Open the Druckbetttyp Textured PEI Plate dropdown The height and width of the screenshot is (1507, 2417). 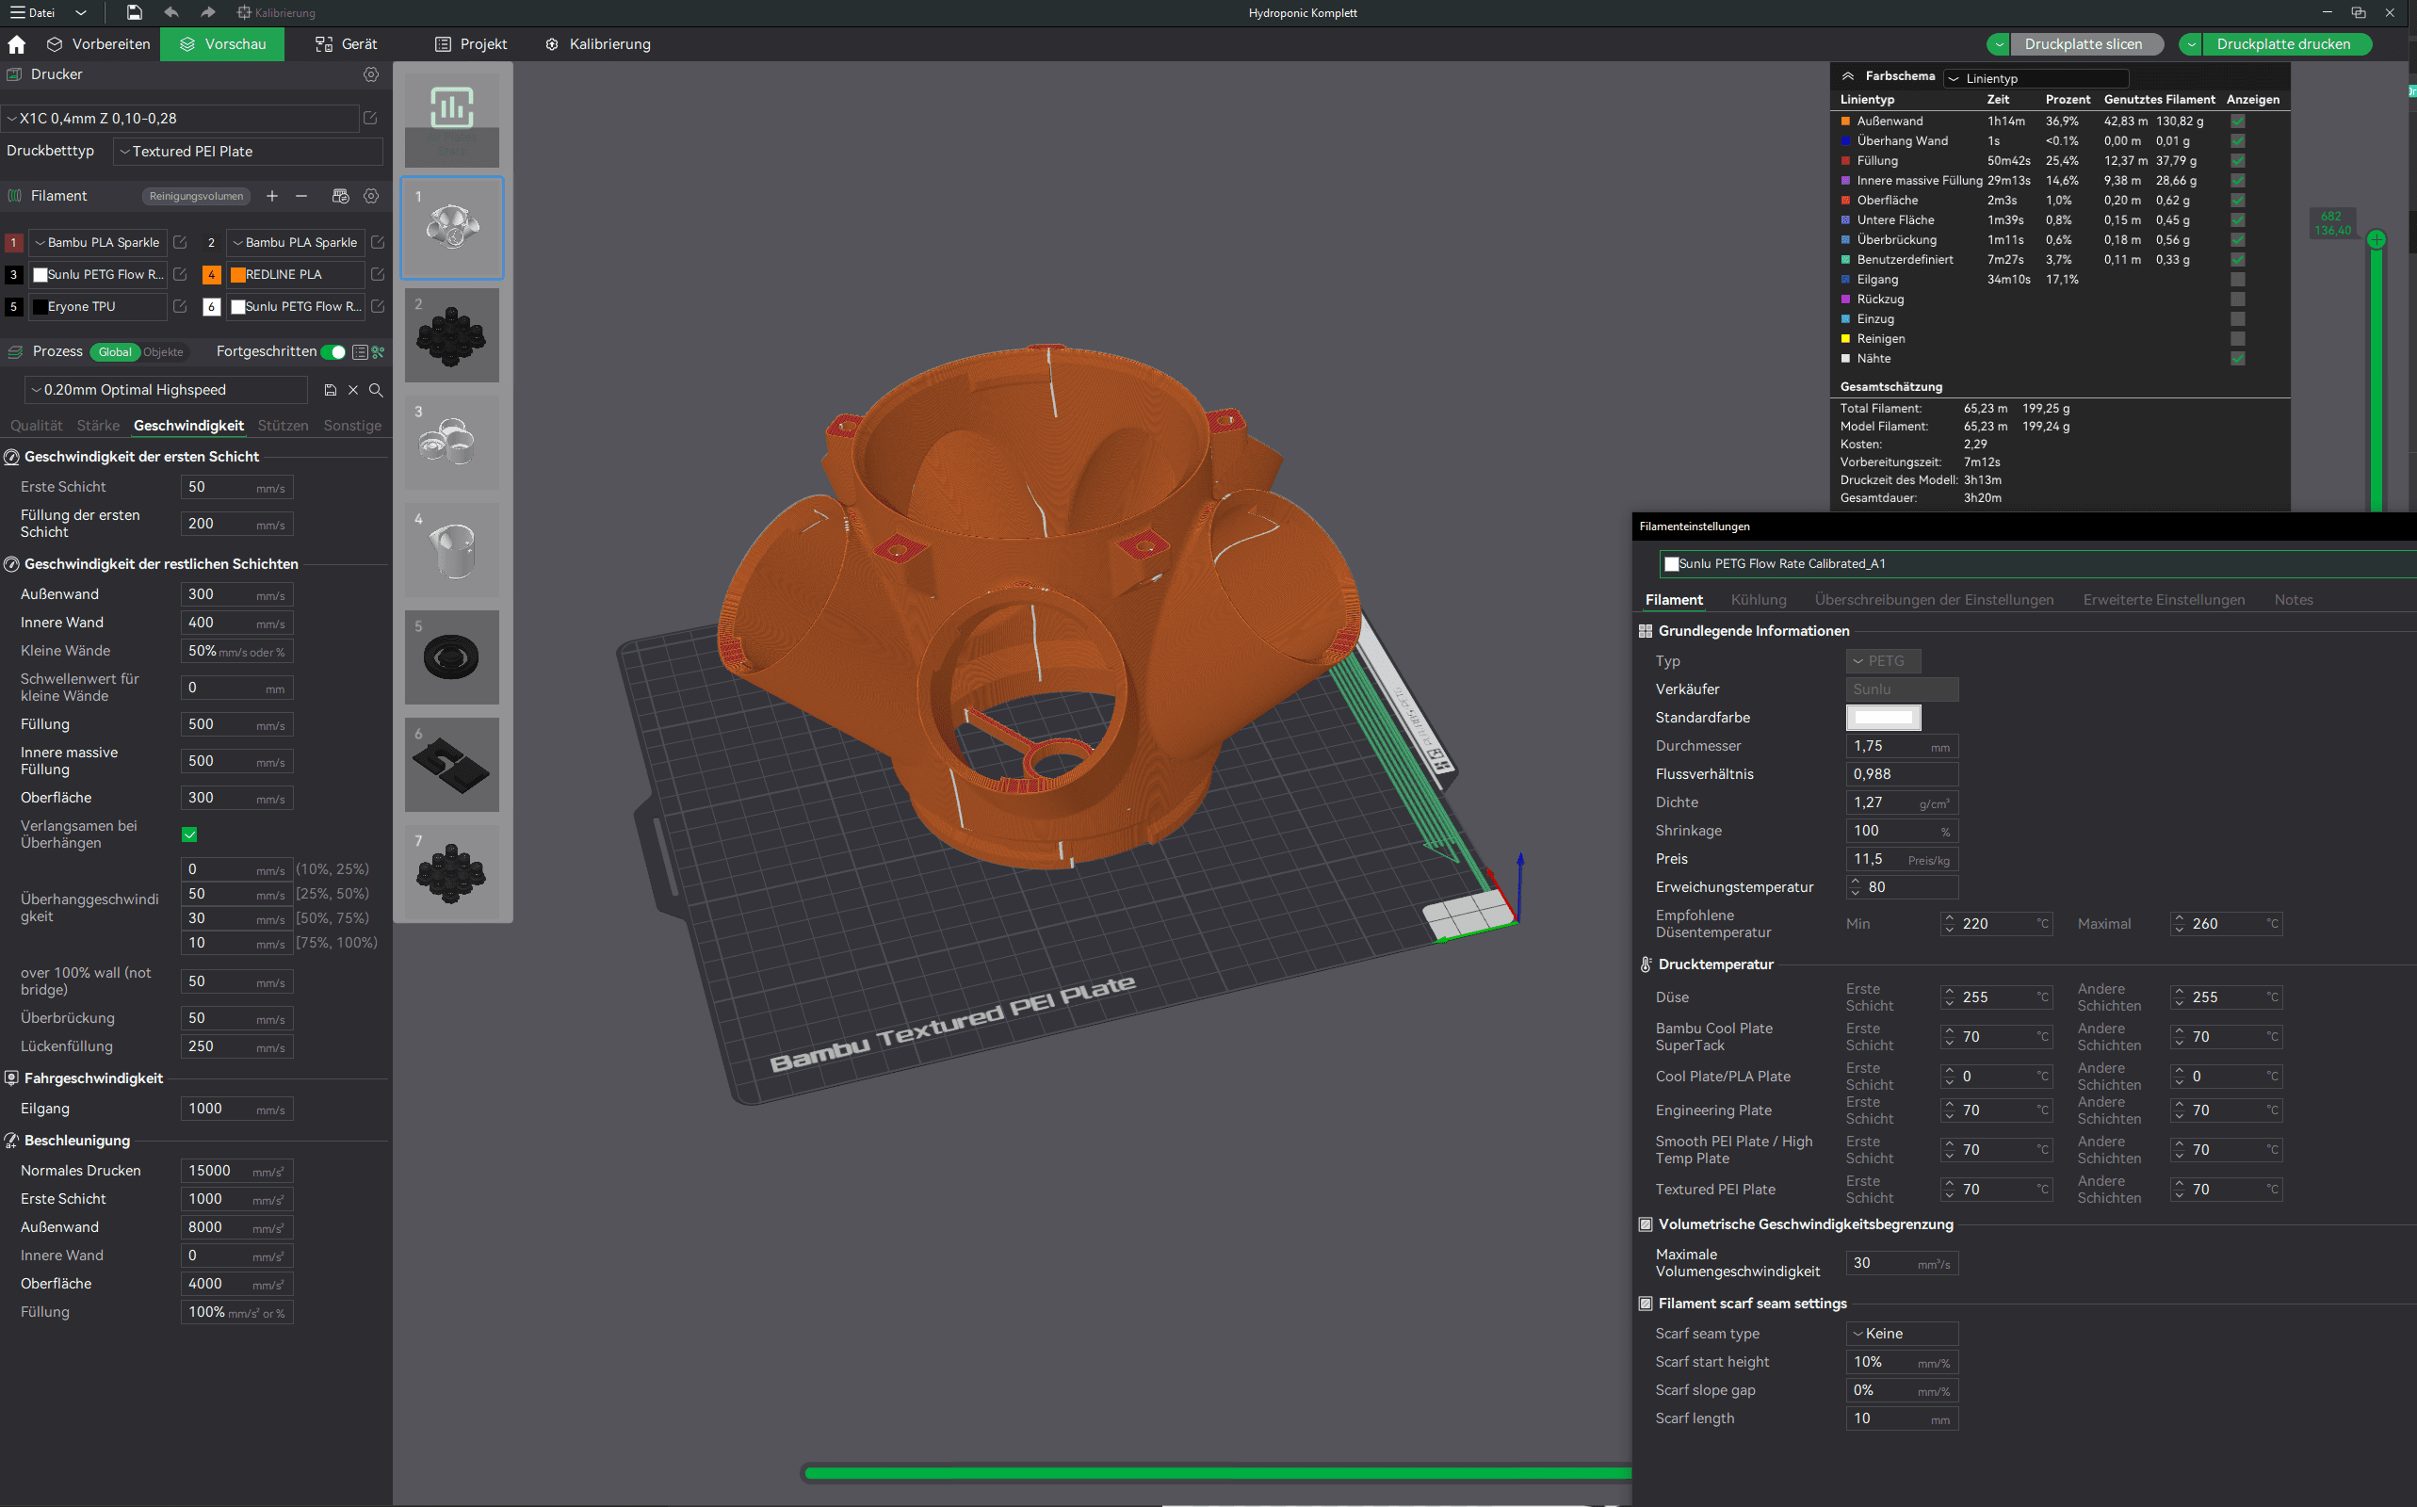pos(247,152)
